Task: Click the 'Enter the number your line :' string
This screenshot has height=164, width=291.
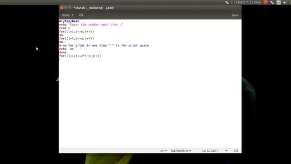Action: pos(95,25)
